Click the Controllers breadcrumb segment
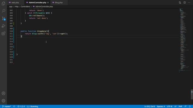 [x=25, y=7]
